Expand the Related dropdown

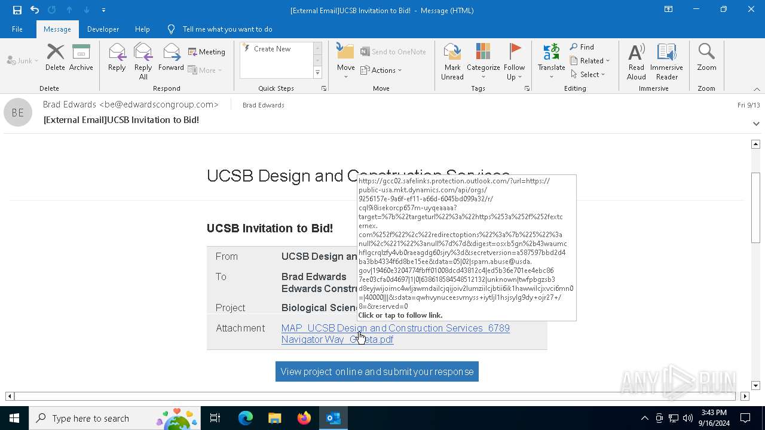(590, 60)
